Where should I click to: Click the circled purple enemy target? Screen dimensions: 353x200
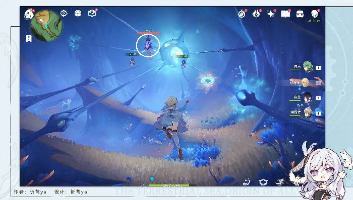[148, 46]
